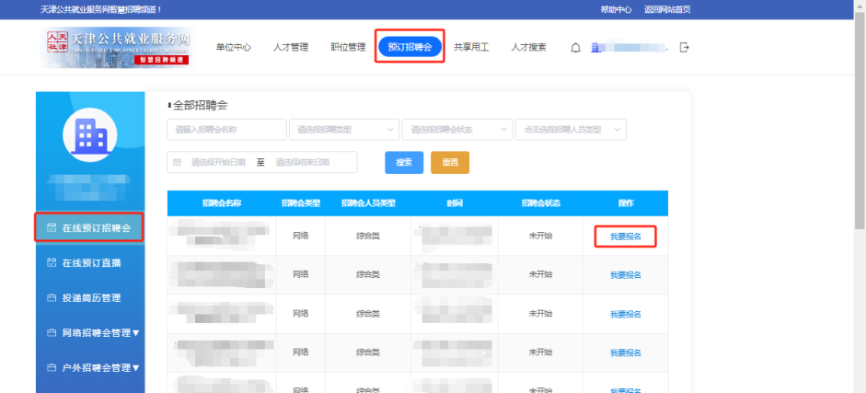
Task: Click 我要报名 link in the first row
Action: click(x=625, y=237)
